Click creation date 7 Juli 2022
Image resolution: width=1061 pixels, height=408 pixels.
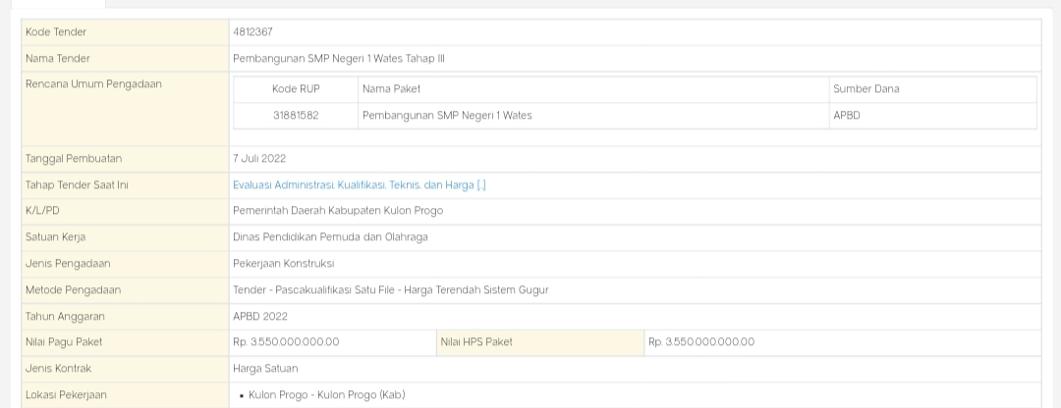(259, 158)
